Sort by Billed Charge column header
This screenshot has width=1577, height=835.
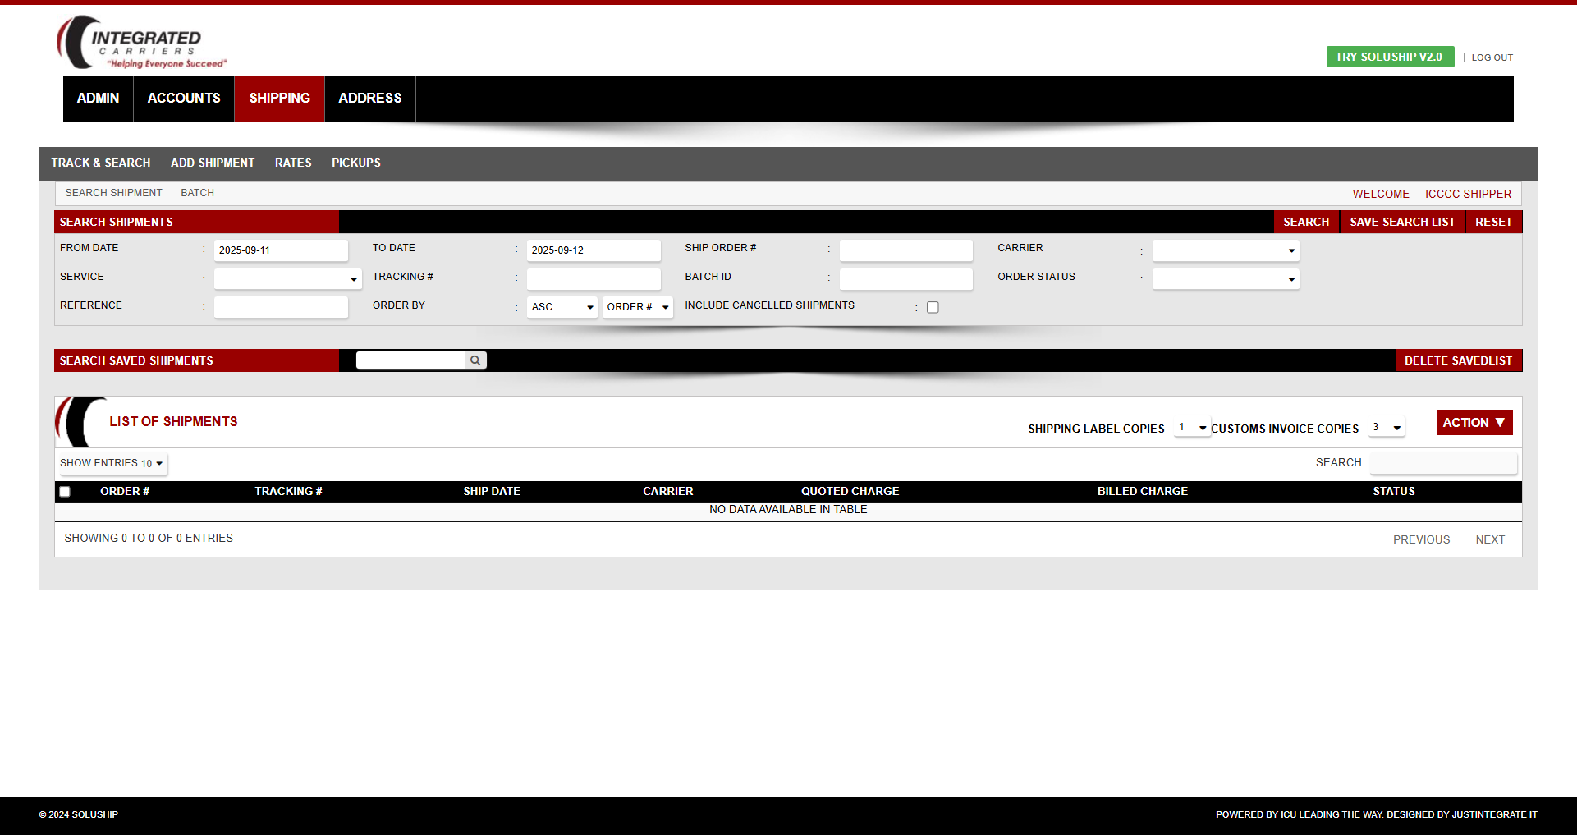point(1143,491)
